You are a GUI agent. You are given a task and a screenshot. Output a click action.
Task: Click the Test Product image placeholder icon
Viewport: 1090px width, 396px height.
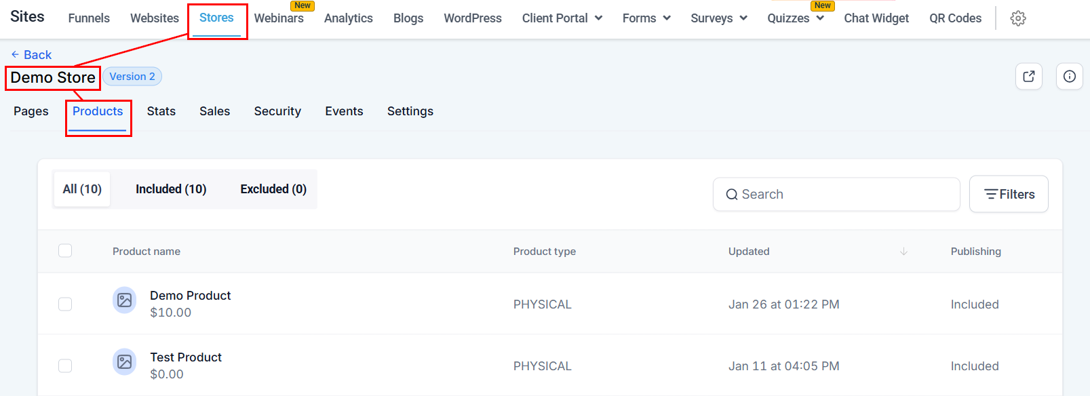124,362
